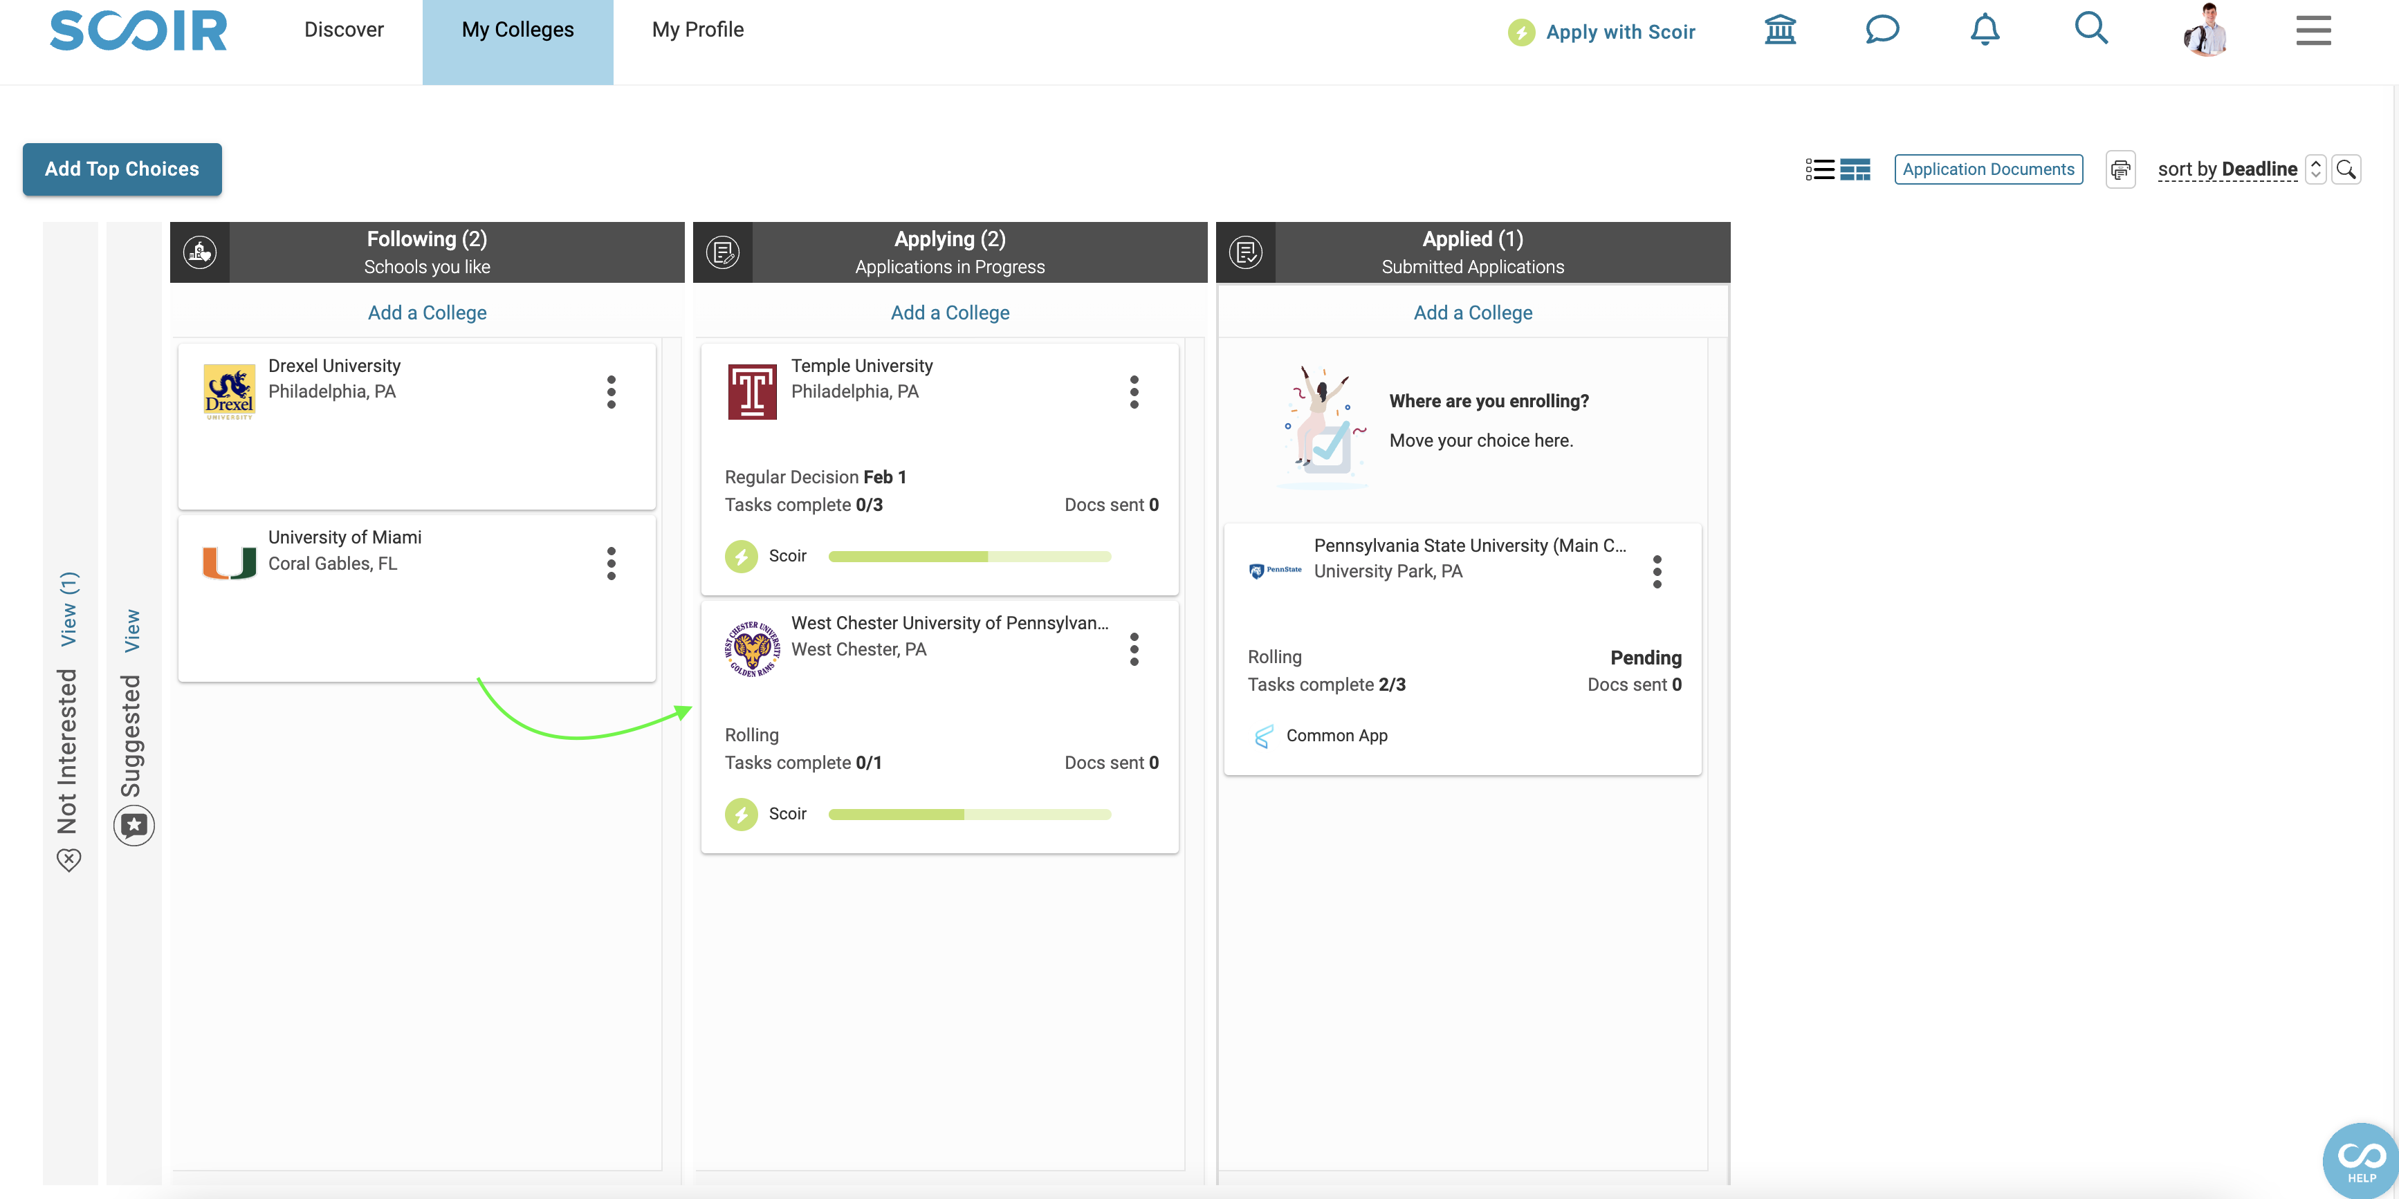Viewport: 2399px width, 1199px height.
Task: Open the notifications bell
Action: [x=1985, y=30]
